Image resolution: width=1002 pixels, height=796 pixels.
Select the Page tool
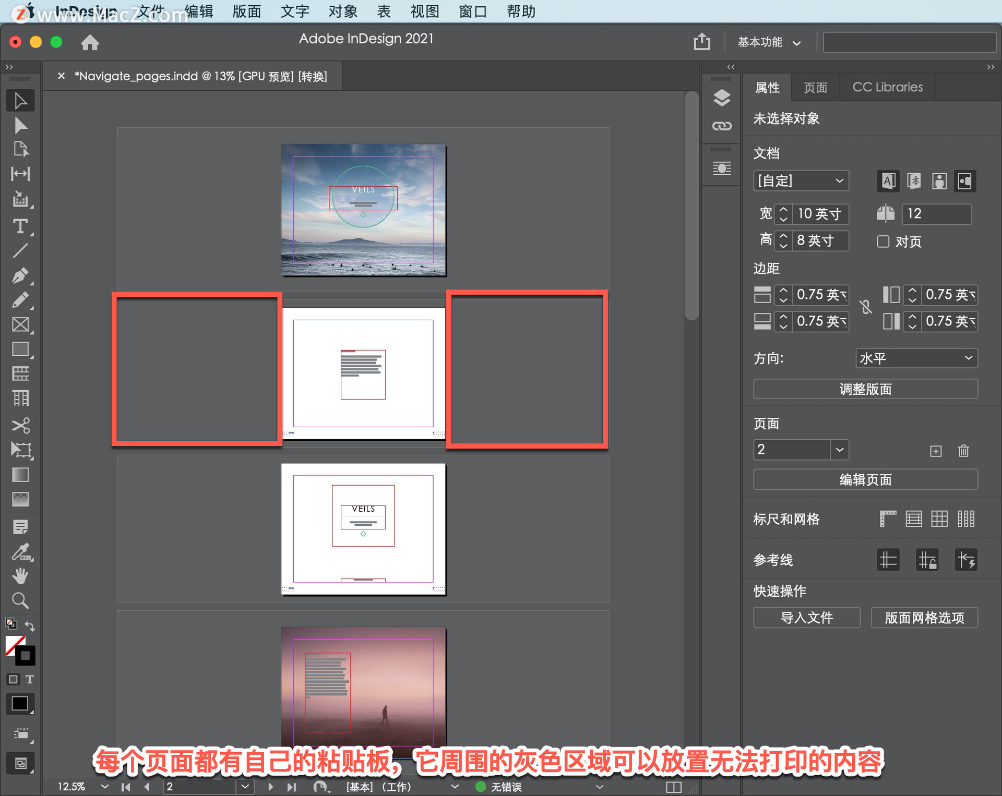point(20,149)
